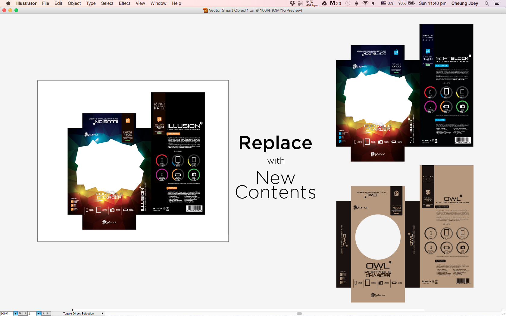
Task: Click the AI document icon in title bar
Action: click(205, 10)
